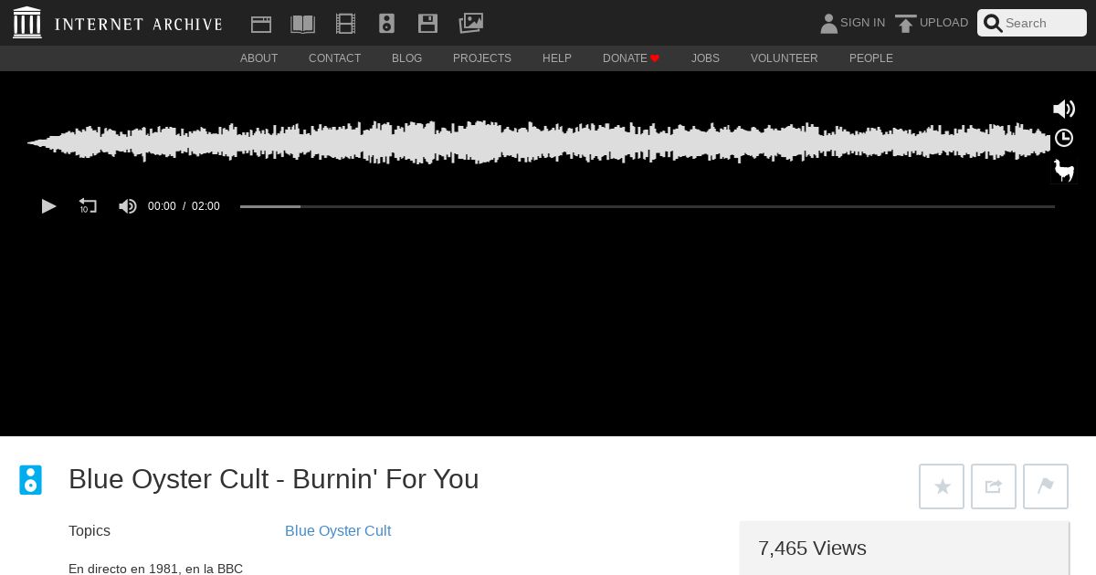
Task: Open the JOBS menu item
Action: point(705,58)
